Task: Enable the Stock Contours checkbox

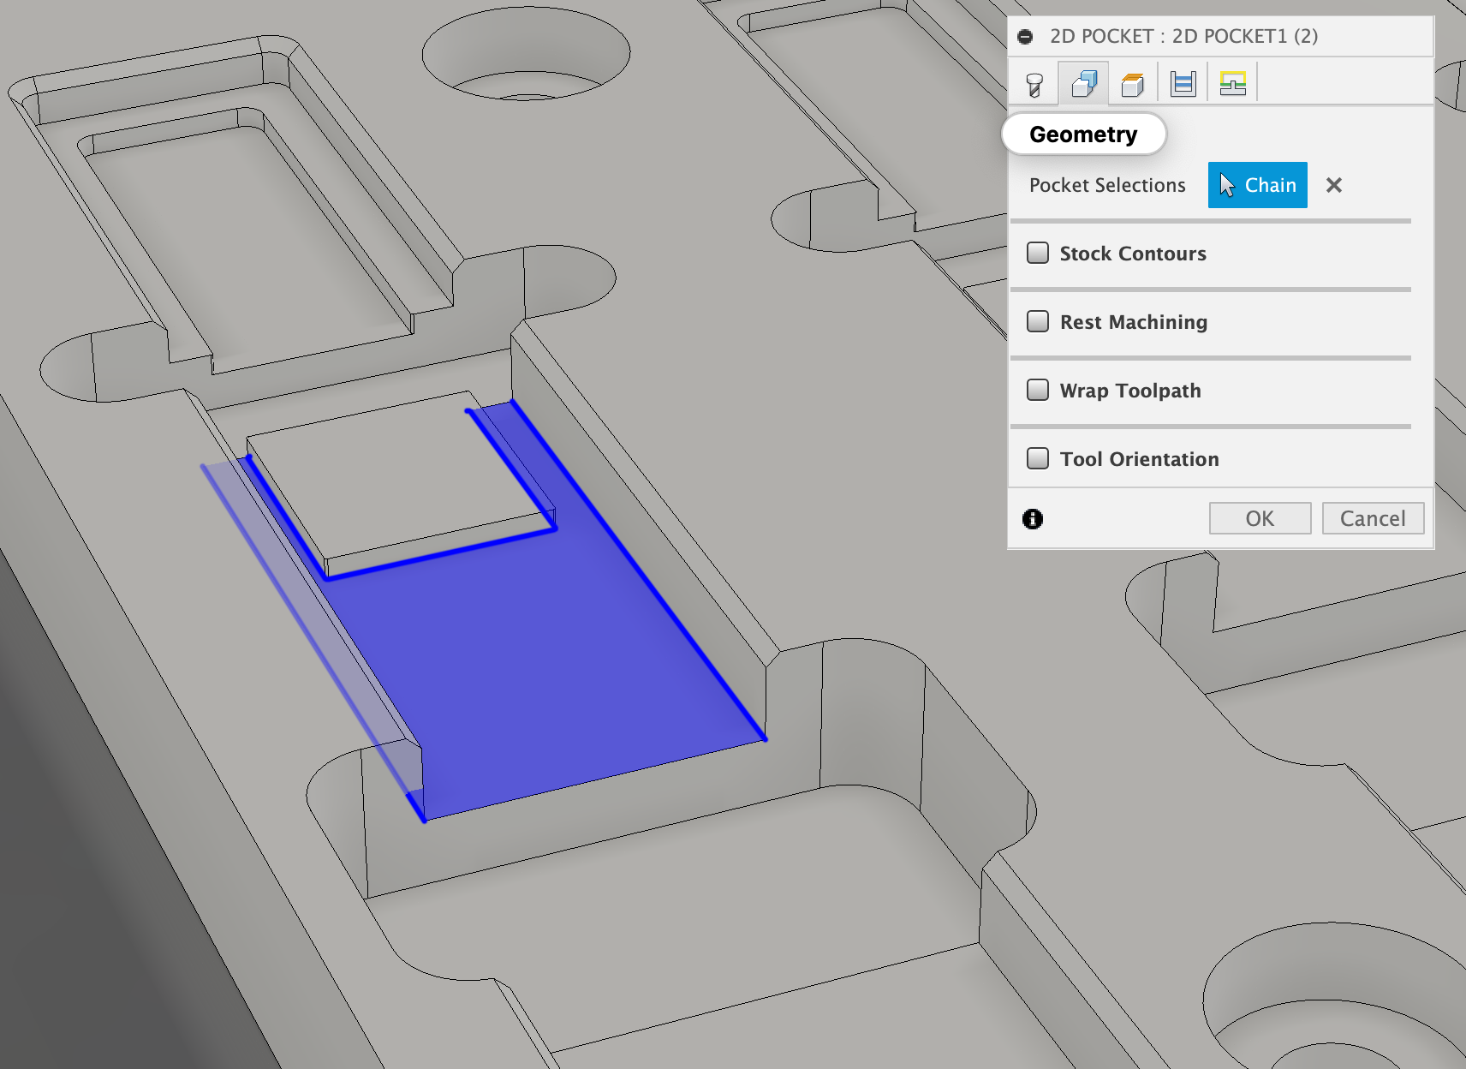Action: (1037, 253)
